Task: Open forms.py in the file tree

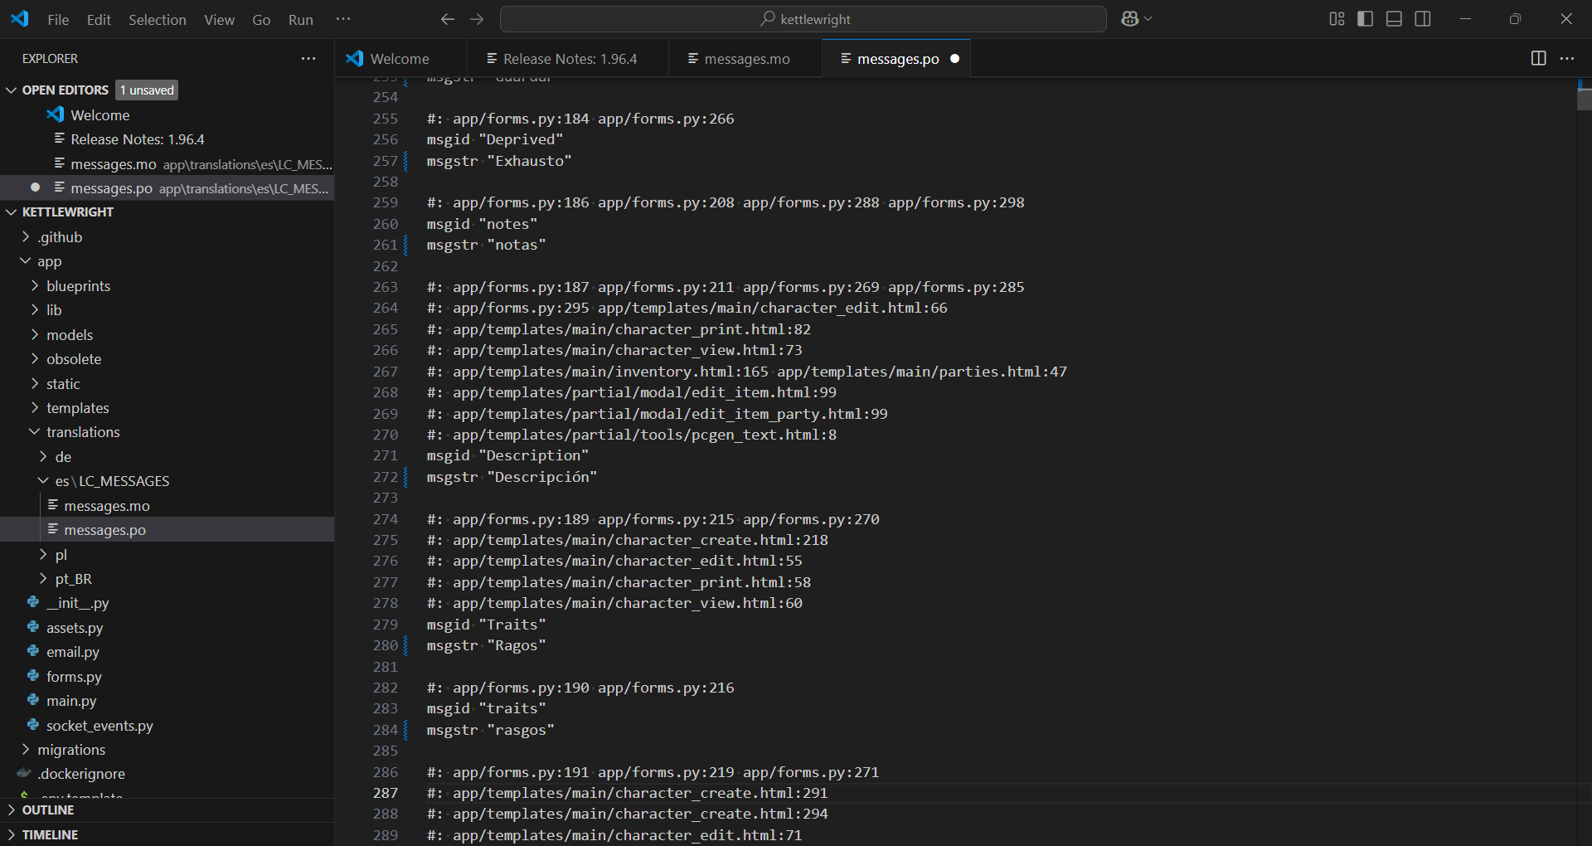Action: point(74,677)
